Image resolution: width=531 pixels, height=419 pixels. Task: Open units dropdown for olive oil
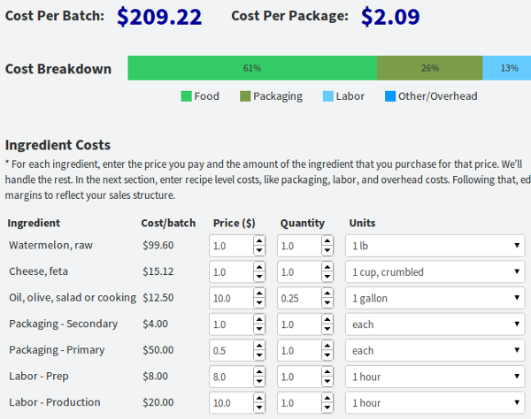click(435, 298)
